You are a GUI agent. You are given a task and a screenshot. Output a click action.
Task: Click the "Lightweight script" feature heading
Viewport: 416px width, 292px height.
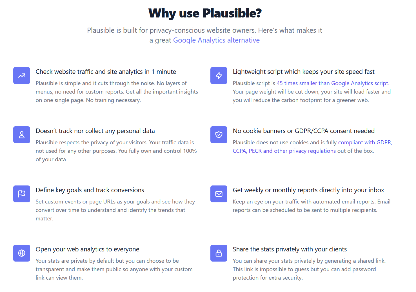(303, 72)
